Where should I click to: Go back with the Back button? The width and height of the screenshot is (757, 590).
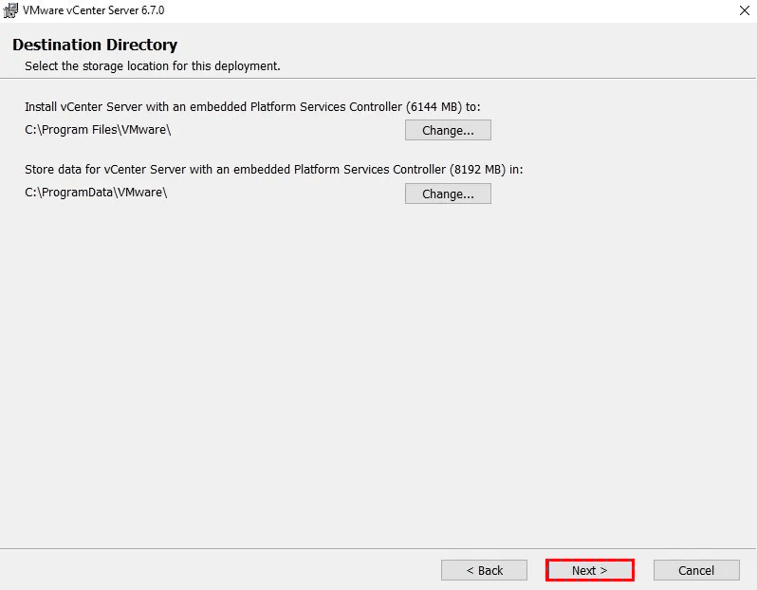(484, 570)
